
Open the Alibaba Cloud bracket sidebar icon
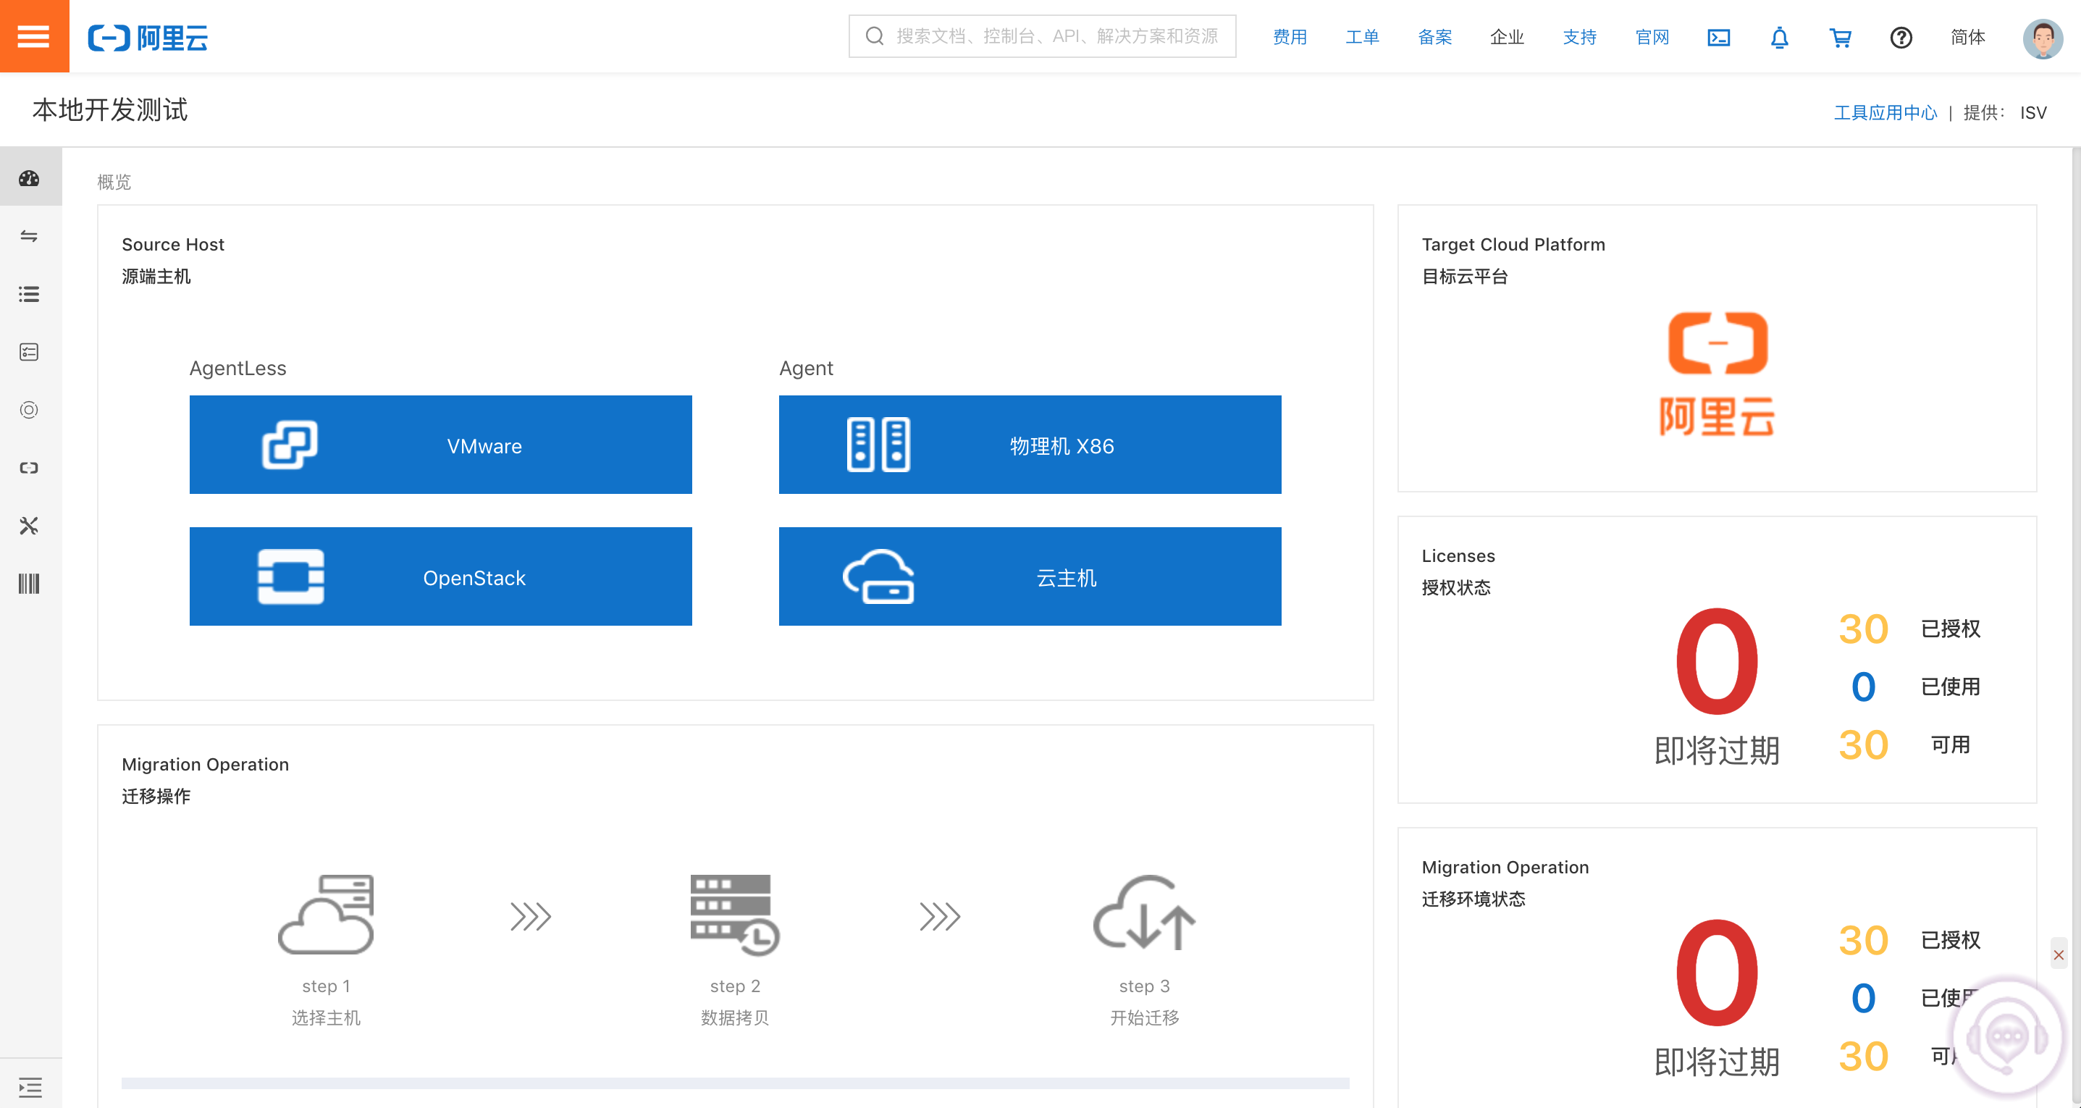click(29, 468)
